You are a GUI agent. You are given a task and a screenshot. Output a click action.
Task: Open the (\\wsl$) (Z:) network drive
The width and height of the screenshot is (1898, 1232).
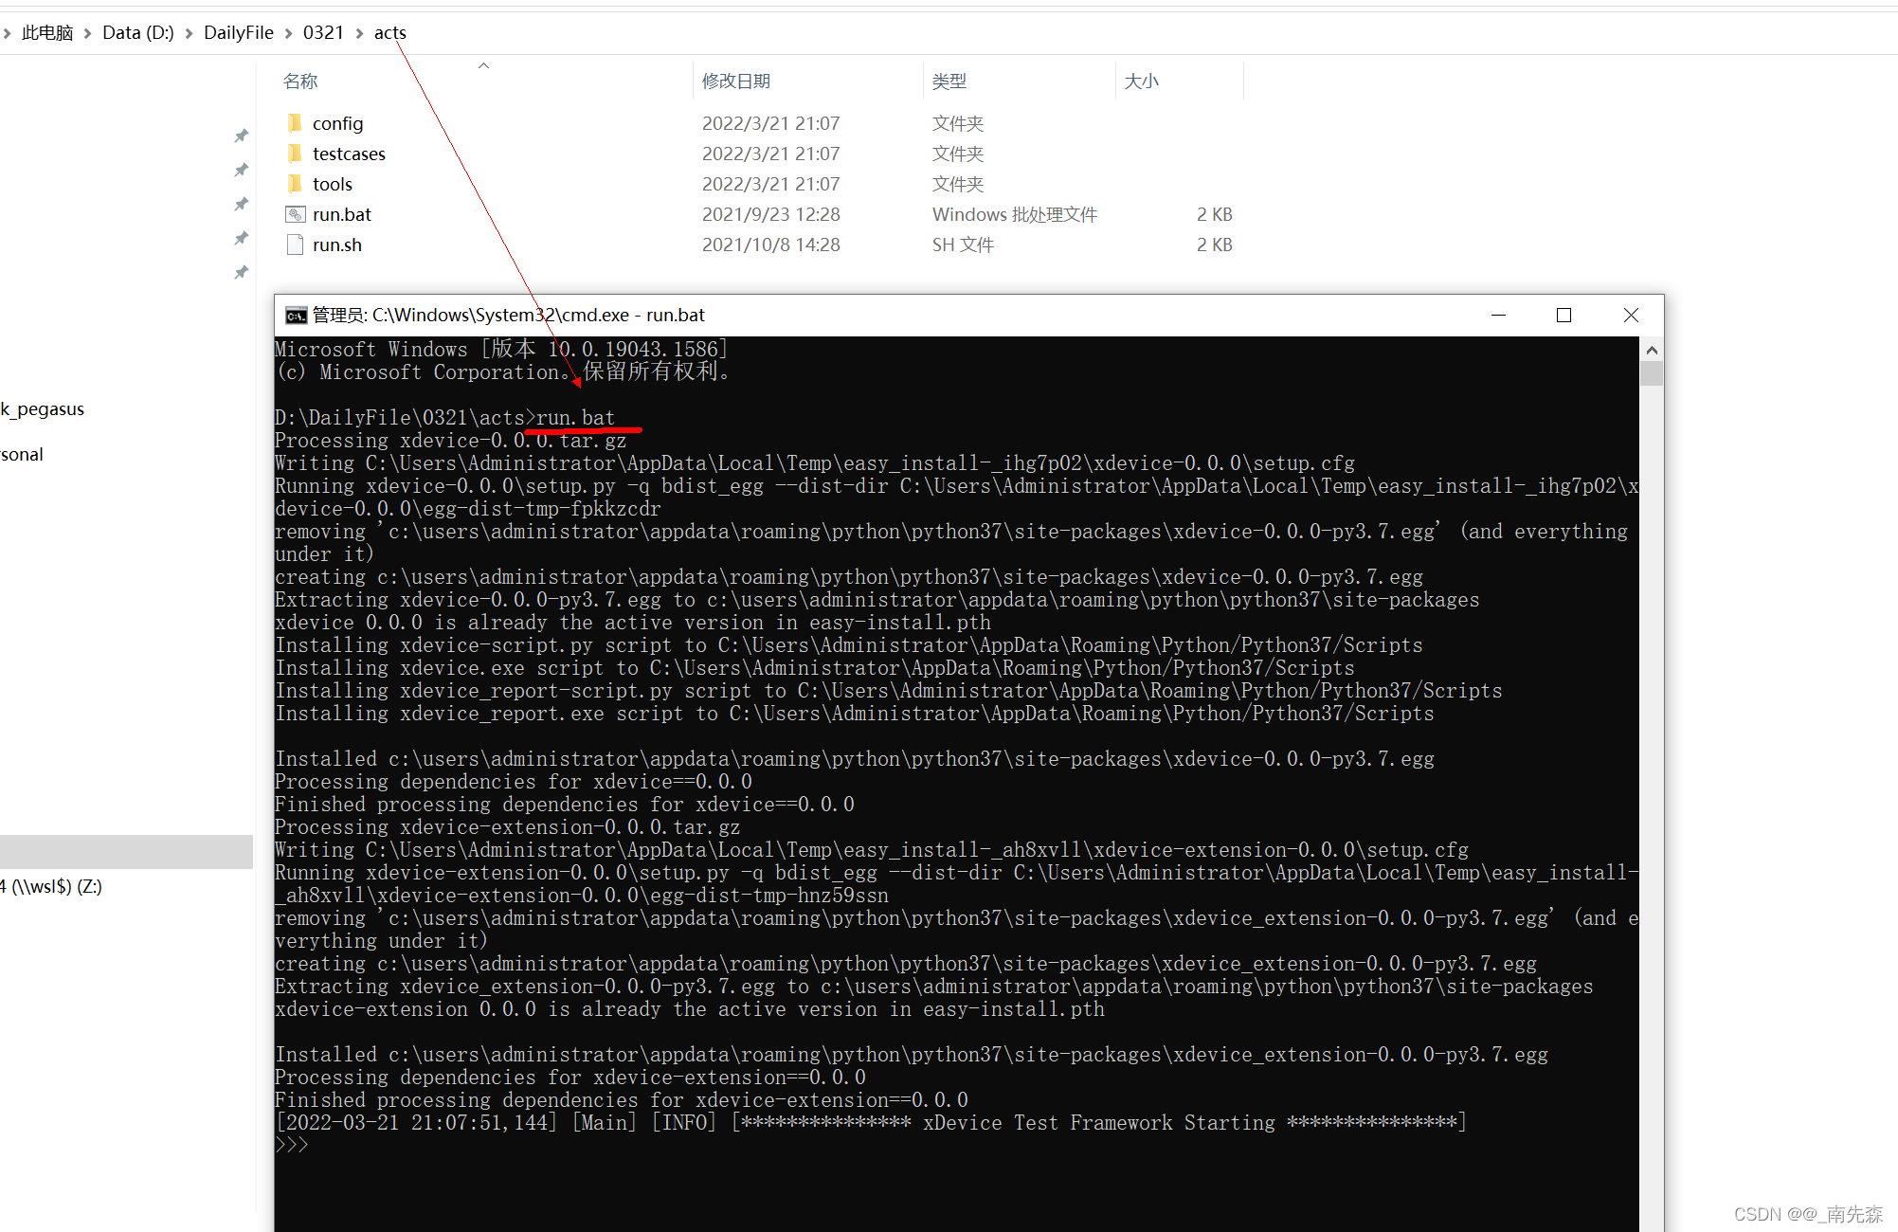click(51, 887)
